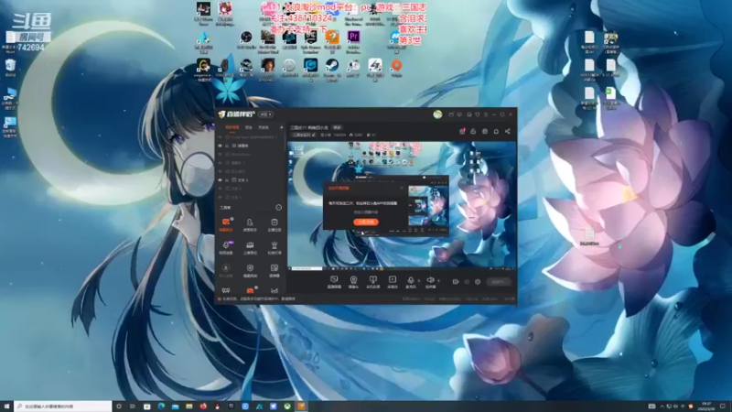Image resolution: width=732 pixels, height=412 pixels.
Task: Open the trophy tool in toolbox
Action: tap(274, 247)
